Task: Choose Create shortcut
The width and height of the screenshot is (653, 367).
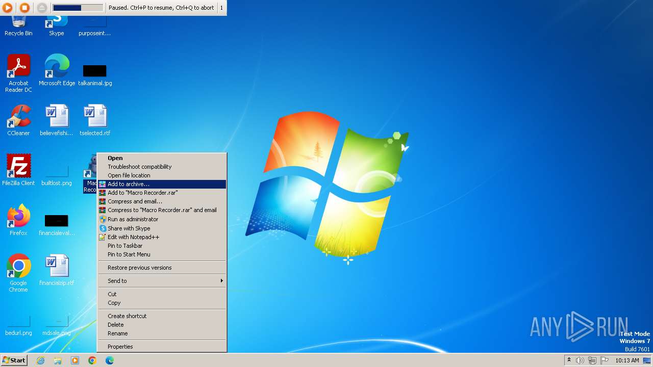Action: pos(162,316)
